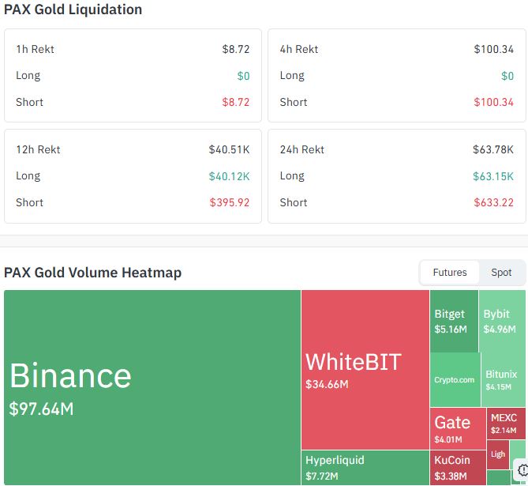
Task: Select the Bitunix $4.15M tile
Action: click(x=504, y=379)
